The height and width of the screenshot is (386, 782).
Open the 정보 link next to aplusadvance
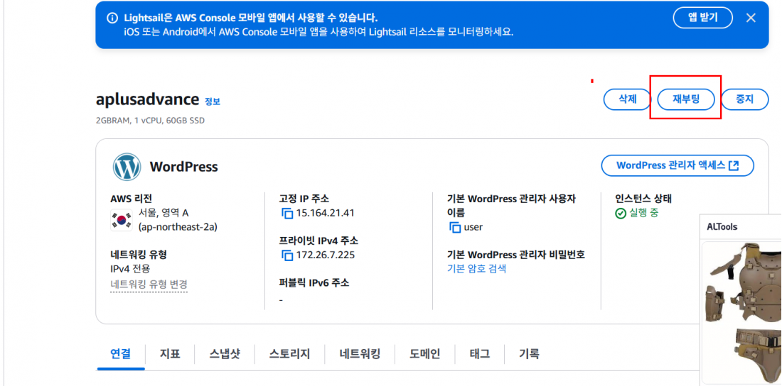coord(213,101)
